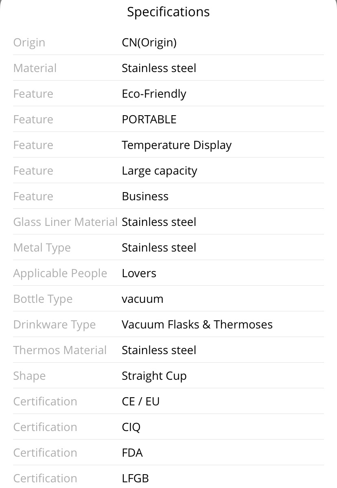
Task: Tap the Specifications heading
Action: click(168, 12)
